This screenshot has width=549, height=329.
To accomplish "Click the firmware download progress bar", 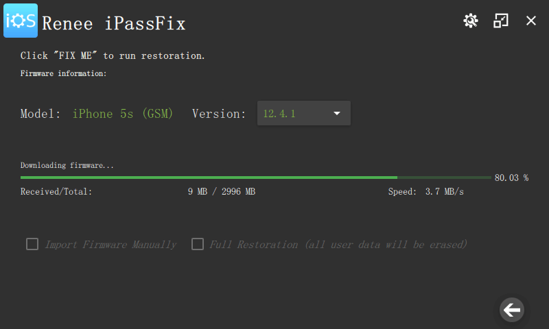I will coord(255,178).
